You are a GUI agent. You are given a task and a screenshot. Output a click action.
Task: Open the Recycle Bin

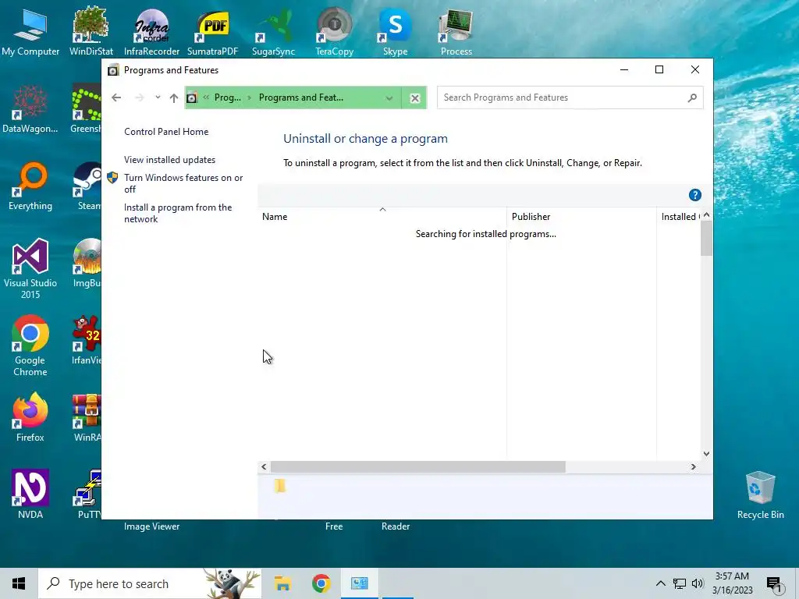coord(760,495)
